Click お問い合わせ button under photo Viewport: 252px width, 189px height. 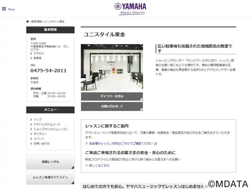(112, 106)
